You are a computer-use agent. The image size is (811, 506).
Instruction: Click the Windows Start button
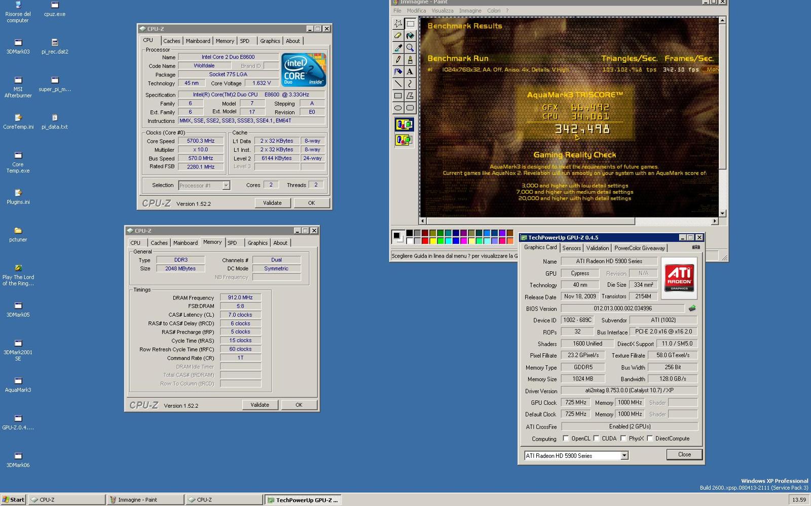[13, 499]
